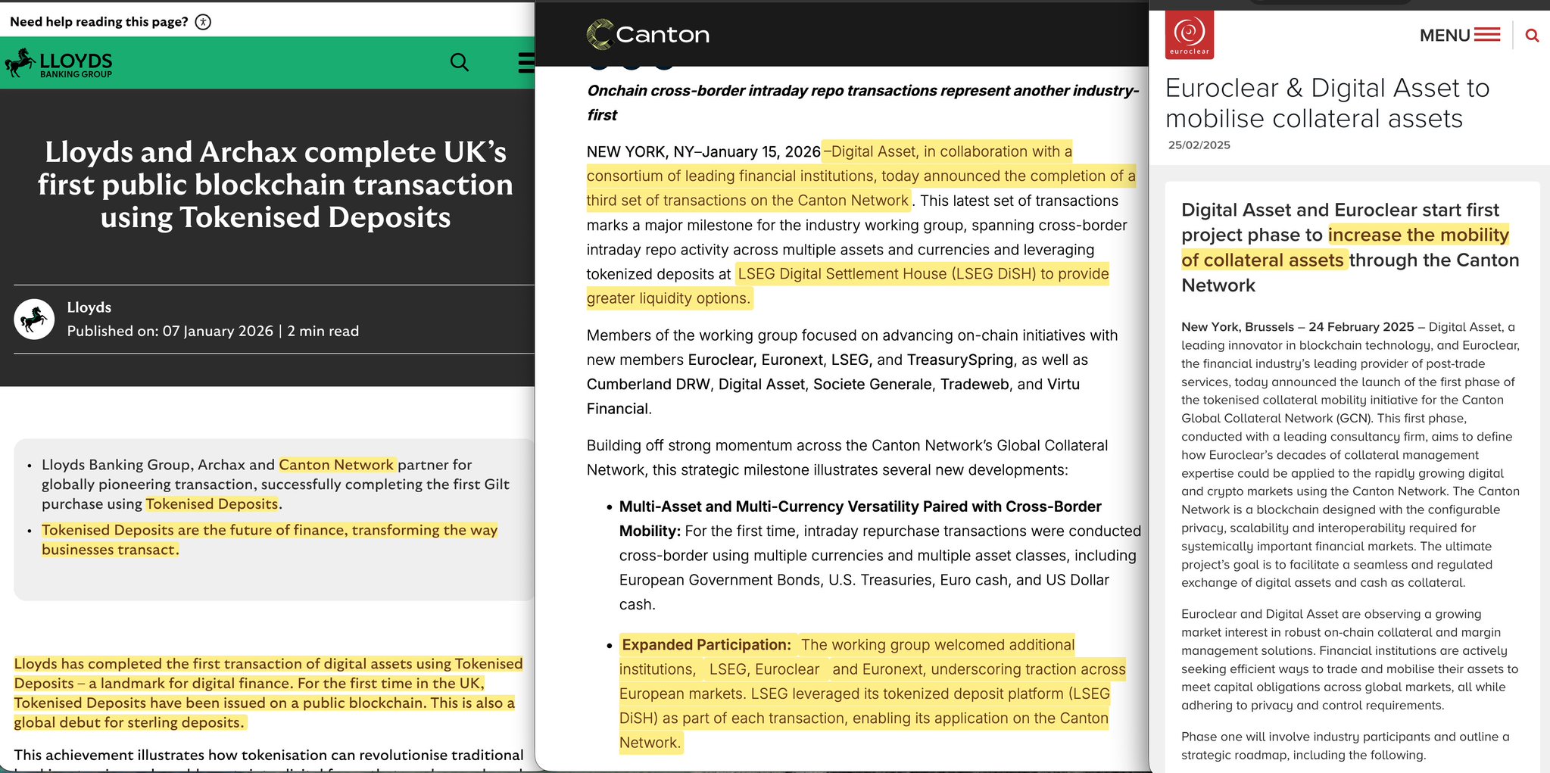The image size is (1550, 773).
Task: Click the Canton logo in the dark header
Action: (x=648, y=34)
